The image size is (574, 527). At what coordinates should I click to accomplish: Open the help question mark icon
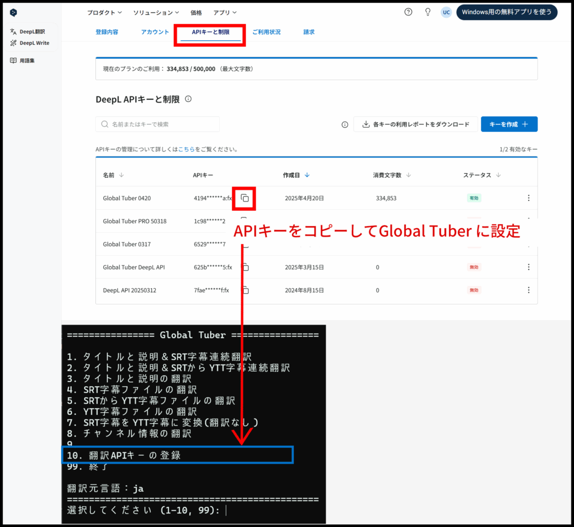[408, 12]
